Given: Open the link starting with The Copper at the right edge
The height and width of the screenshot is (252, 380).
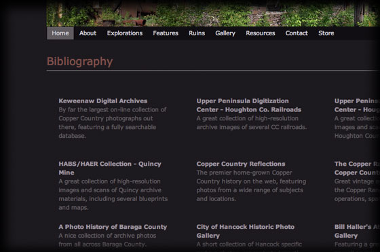Looking at the screenshot, I should coord(357,168).
